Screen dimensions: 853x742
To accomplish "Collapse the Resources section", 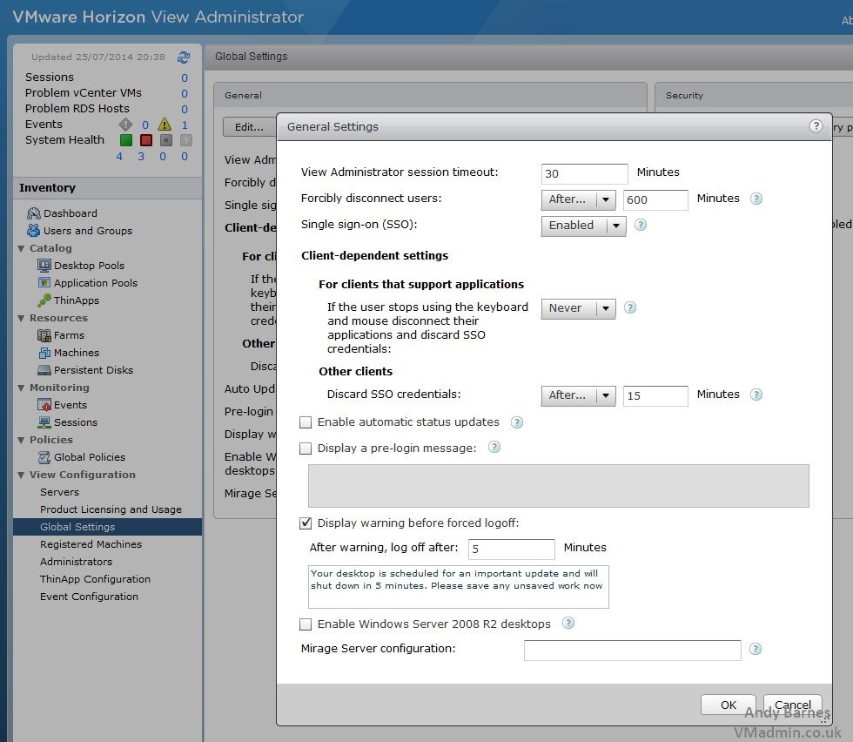I will 21,319.
